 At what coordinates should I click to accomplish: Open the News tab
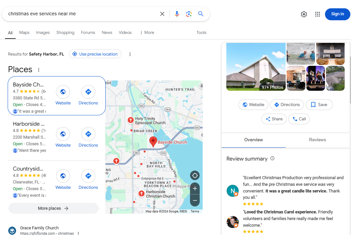click(107, 33)
